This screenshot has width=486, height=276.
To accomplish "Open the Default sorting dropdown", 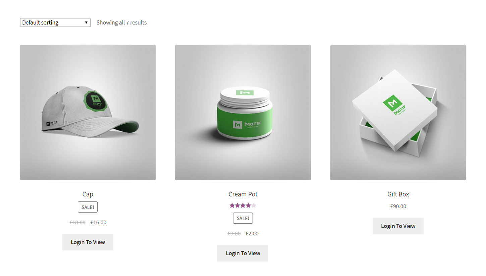I will point(55,22).
